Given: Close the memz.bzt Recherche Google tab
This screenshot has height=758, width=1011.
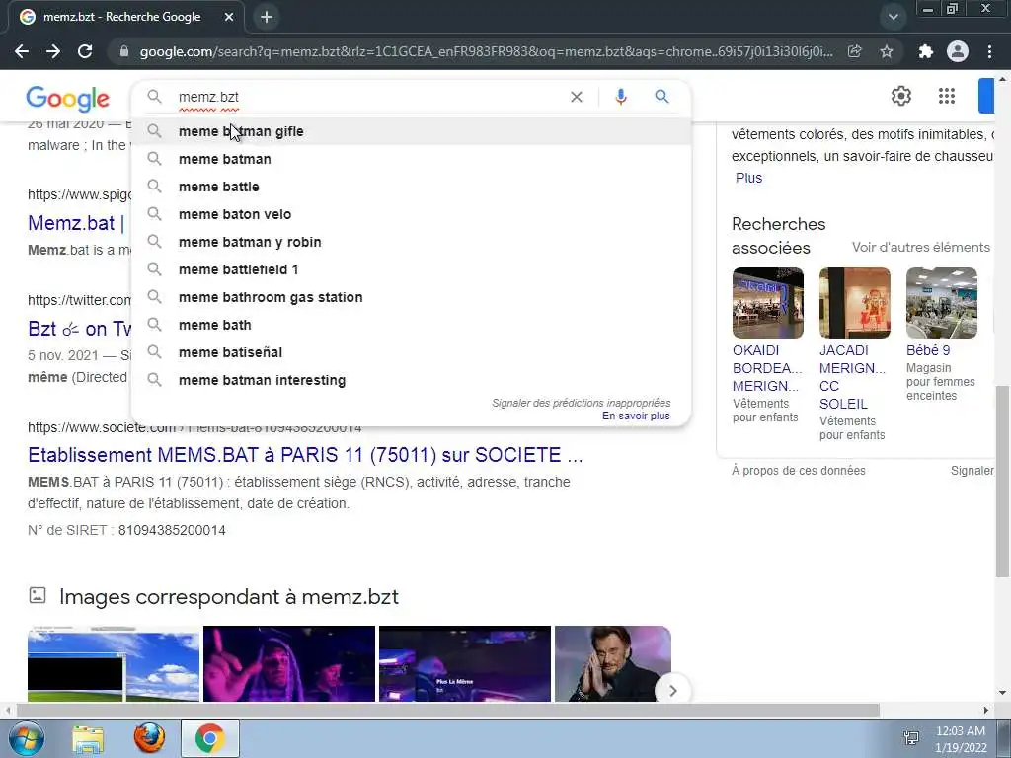Looking at the screenshot, I should point(229,17).
